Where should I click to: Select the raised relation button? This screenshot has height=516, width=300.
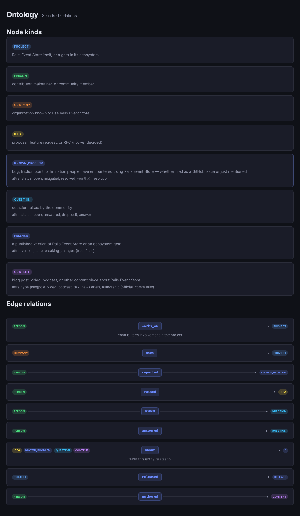point(150,392)
